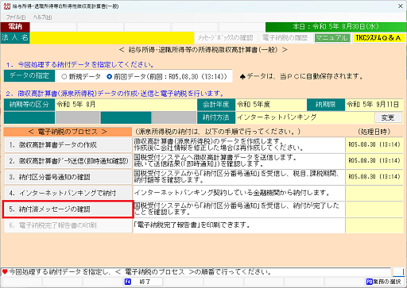Screen dimensions: 407x288
Task: Click the application icon in title bar
Action: [7, 6]
